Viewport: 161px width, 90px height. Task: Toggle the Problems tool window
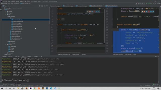(x=11, y=84)
